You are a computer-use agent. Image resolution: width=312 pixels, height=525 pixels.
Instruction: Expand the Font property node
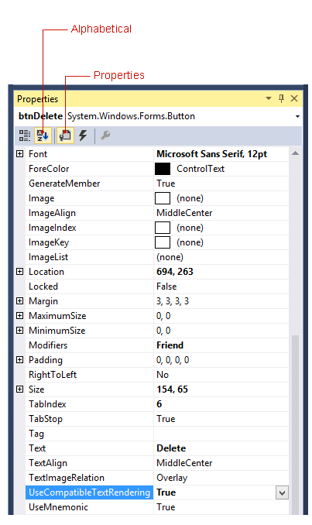(20, 153)
